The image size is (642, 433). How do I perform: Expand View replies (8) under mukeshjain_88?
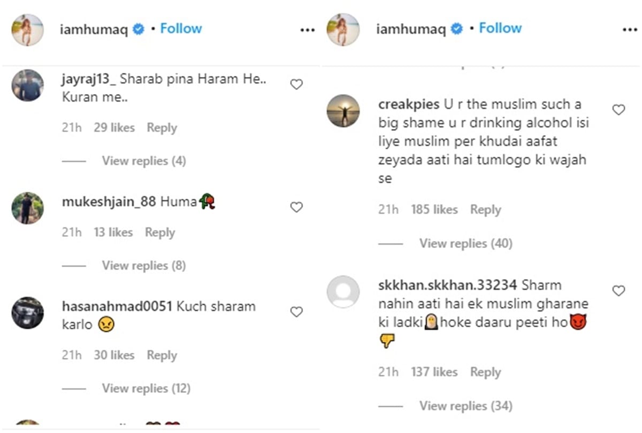point(144,266)
